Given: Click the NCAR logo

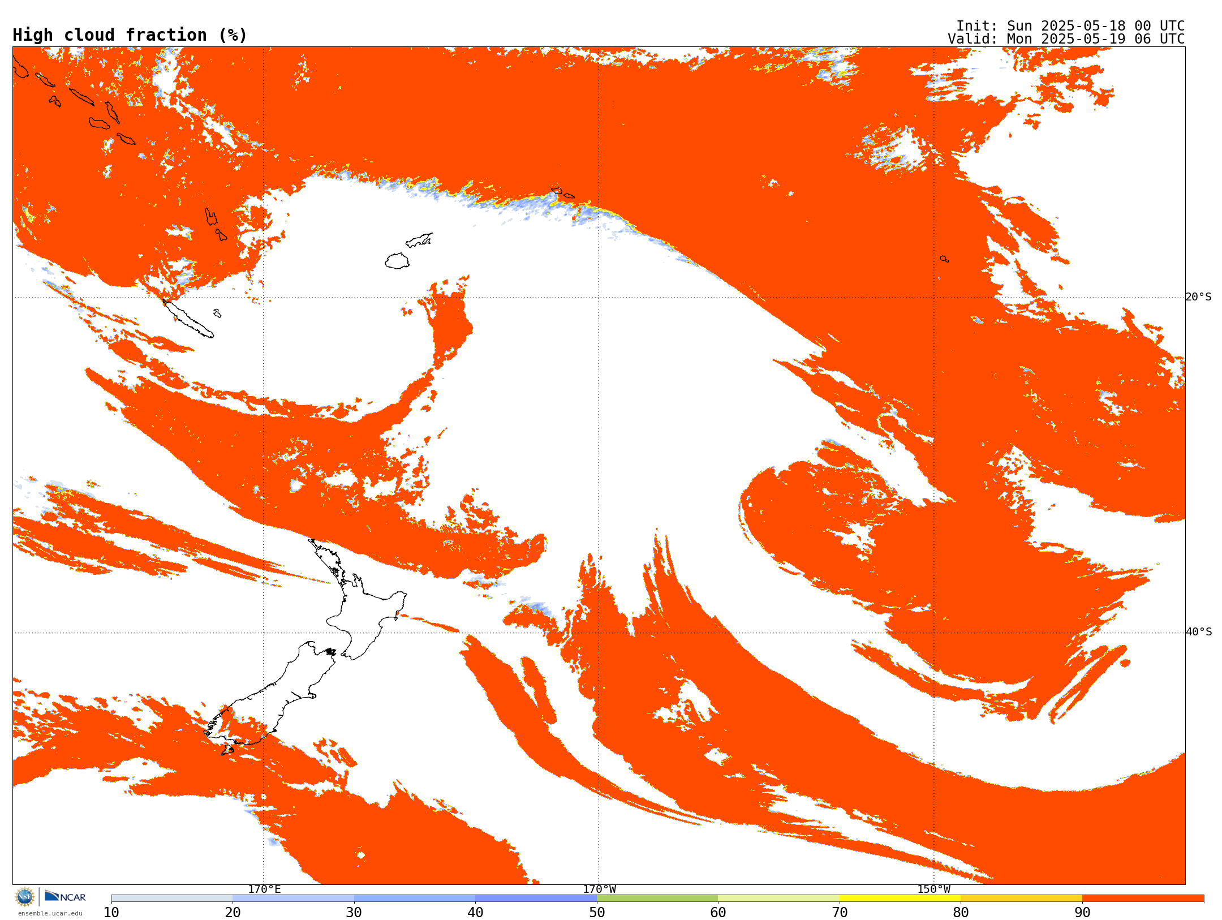Looking at the screenshot, I should tap(65, 896).
